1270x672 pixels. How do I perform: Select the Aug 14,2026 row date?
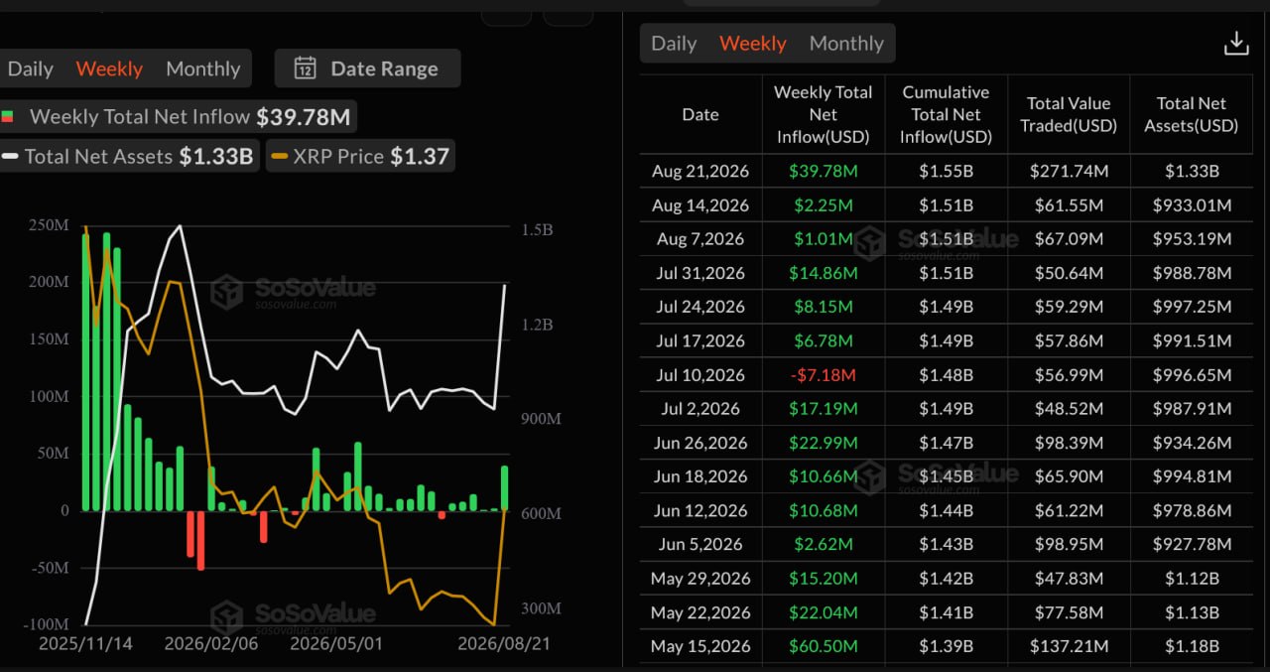coord(700,205)
